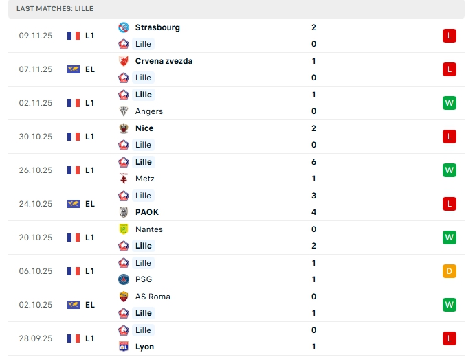The width and height of the screenshot is (473, 357).
Task: Click the Lyon club crest icon
Action: click(124, 347)
